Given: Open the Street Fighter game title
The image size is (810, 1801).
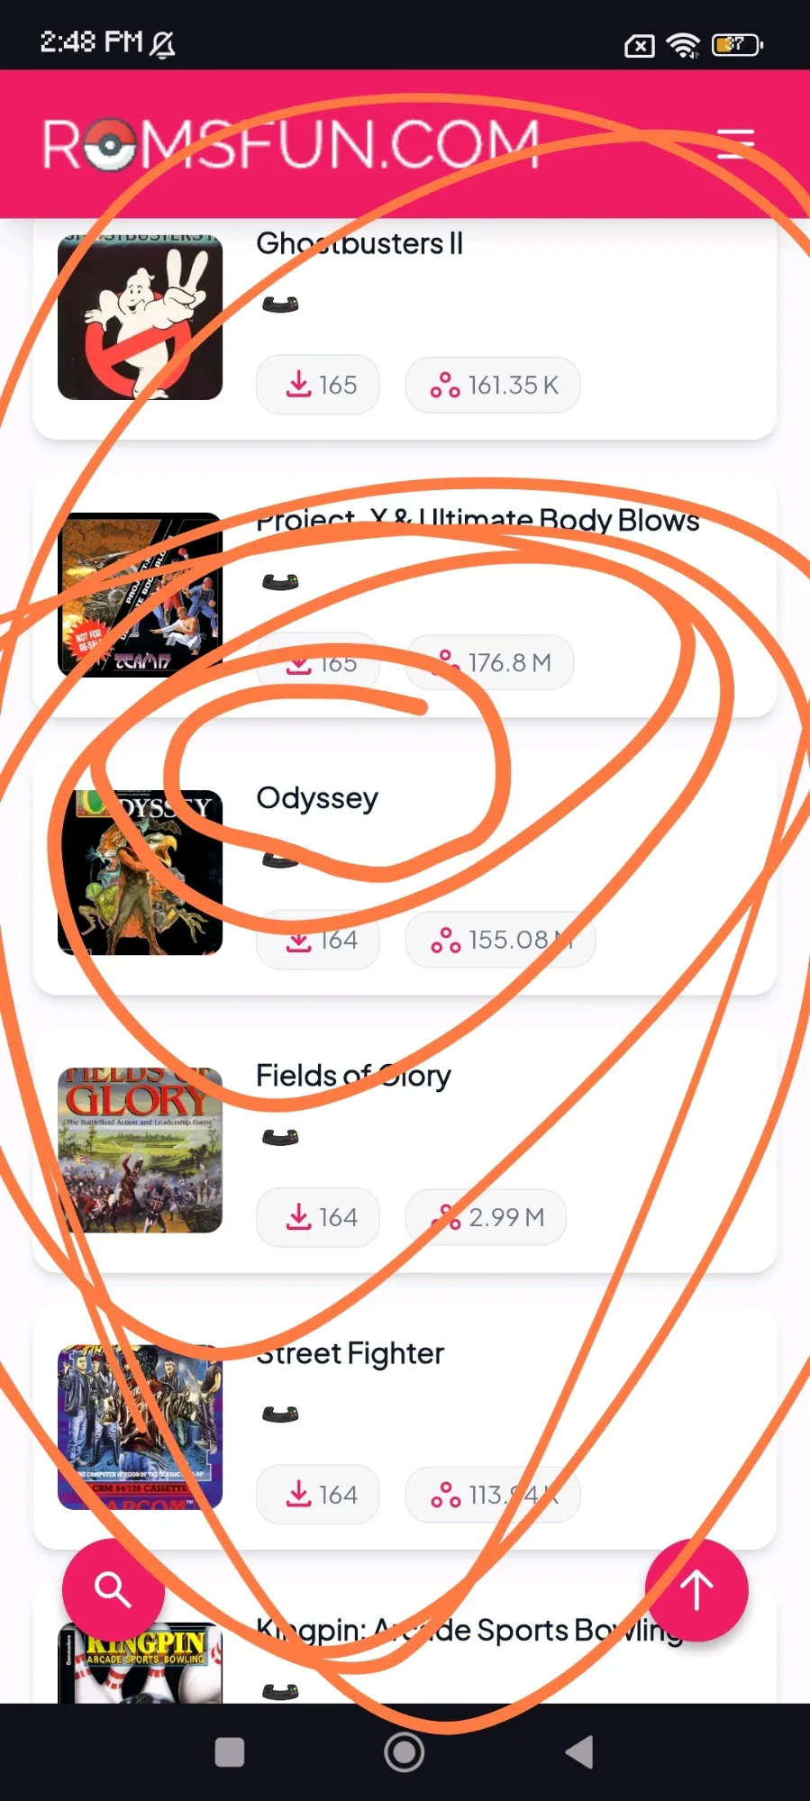Looking at the screenshot, I should 350,1353.
